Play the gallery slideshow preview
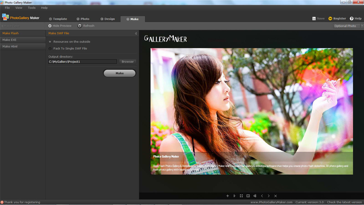This screenshot has width=364, height=205. point(234,196)
